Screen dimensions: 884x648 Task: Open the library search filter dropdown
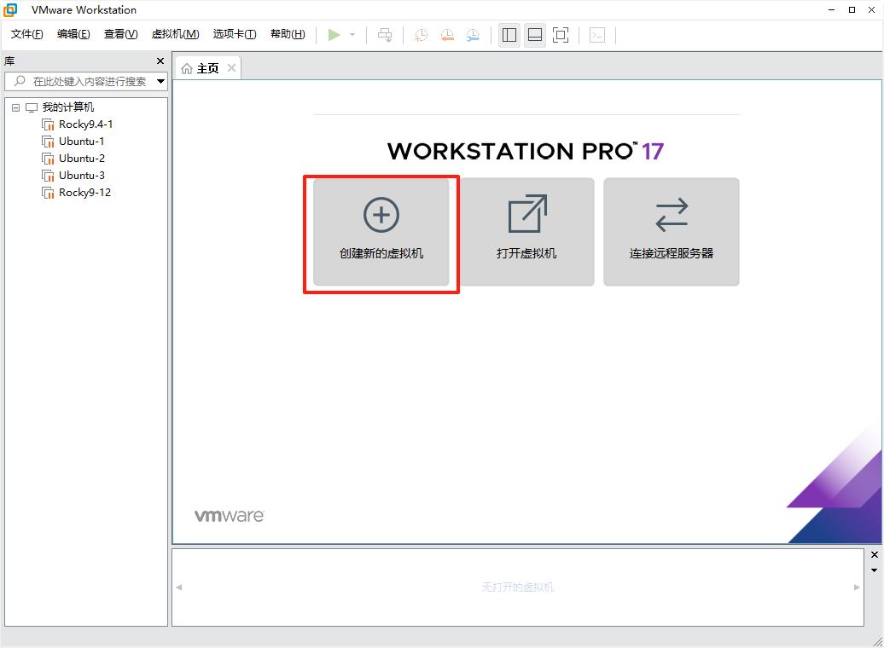point(160,81)
